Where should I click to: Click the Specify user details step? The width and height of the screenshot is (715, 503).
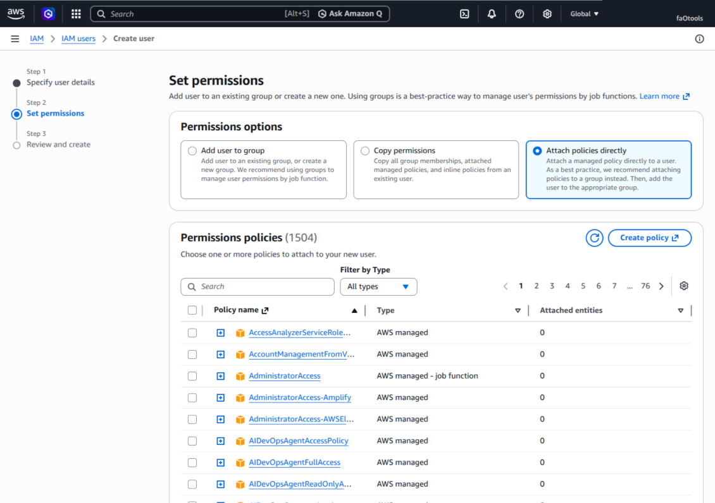tap(61, 82)
